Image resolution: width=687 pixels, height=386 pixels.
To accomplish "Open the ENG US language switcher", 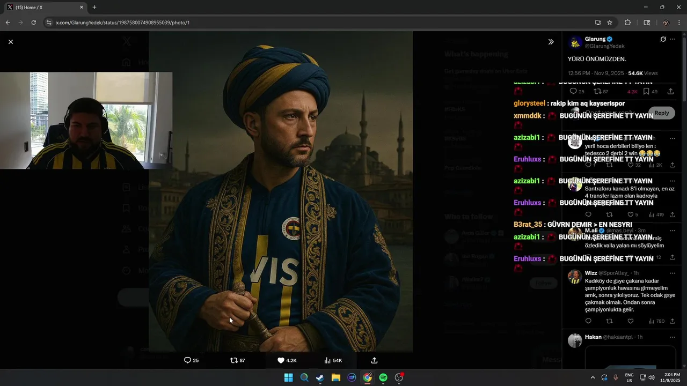I will (x=629, y=377).
